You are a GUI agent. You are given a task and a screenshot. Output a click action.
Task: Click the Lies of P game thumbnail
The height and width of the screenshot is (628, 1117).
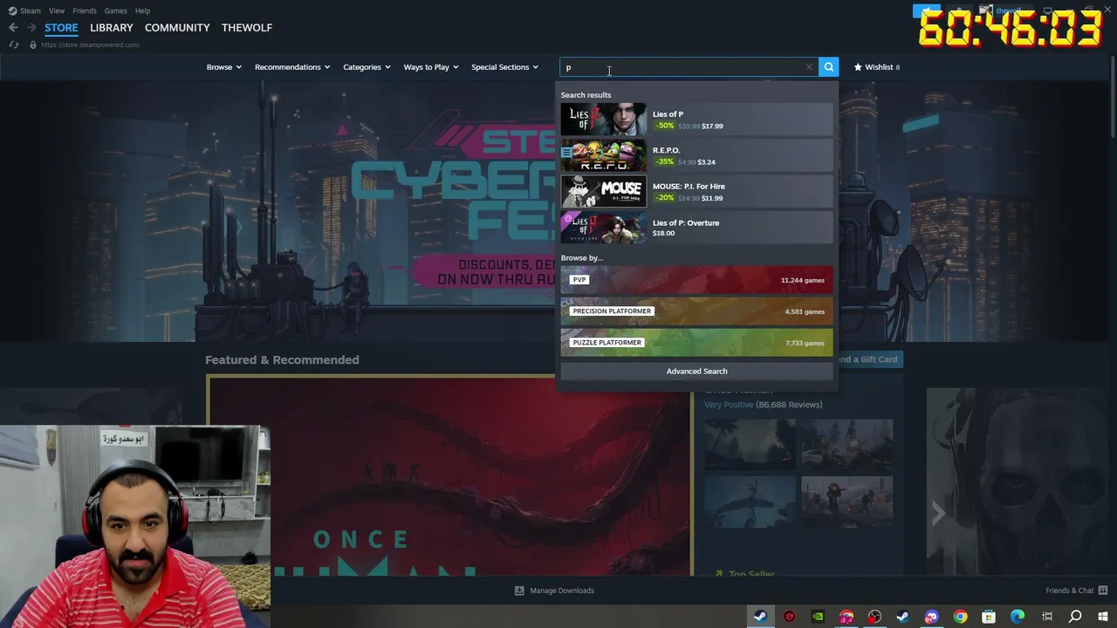click(x=604, y=119)
